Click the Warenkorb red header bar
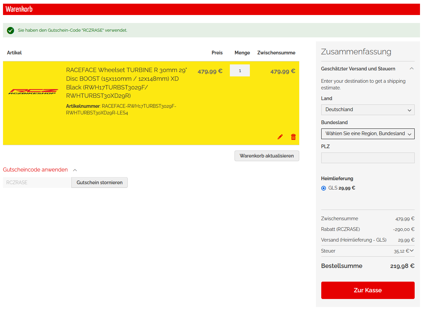The width and height of the screenshot is (423, 311). point(211,9)
